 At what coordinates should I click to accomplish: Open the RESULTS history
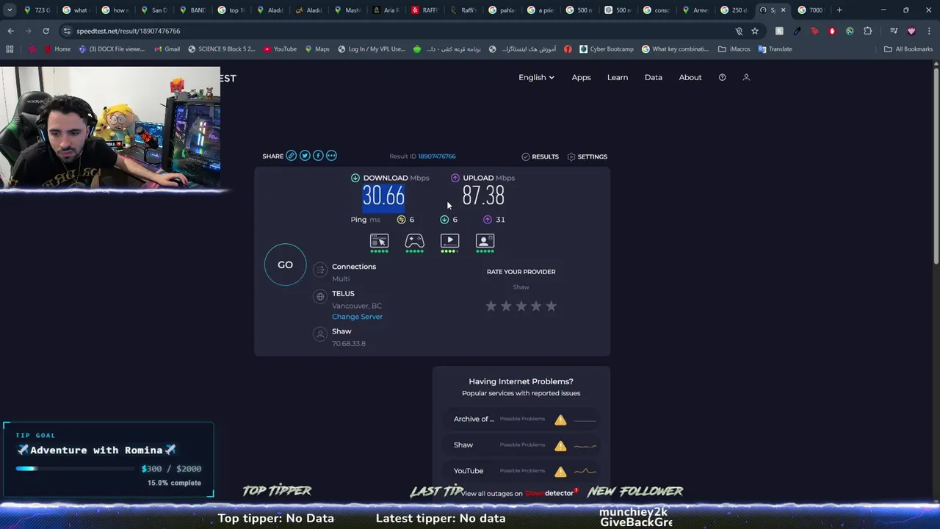(540, 156)
